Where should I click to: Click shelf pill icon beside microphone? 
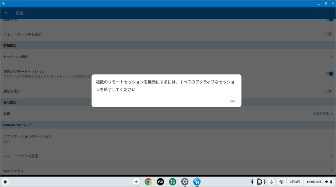(x=258, y=182)
